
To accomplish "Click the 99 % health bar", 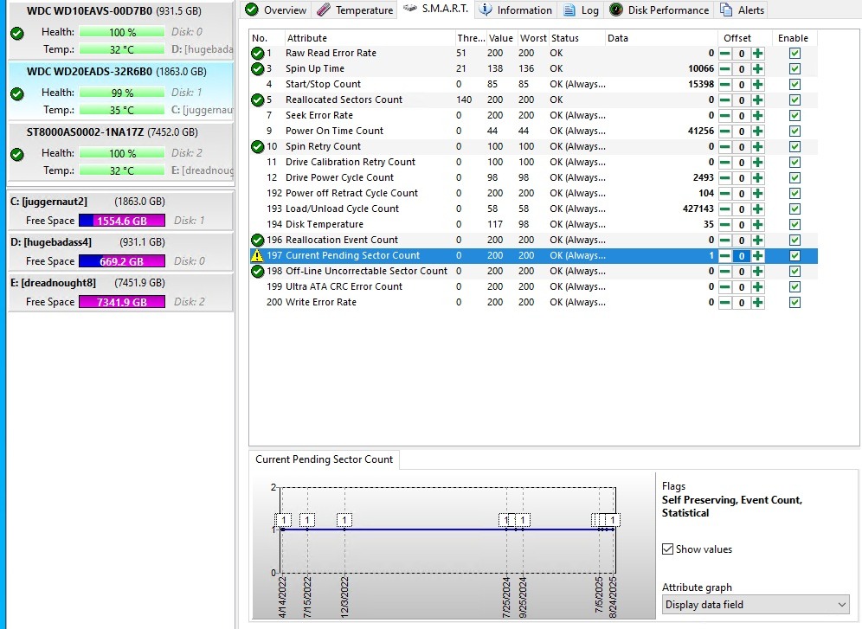I will 122,93.
